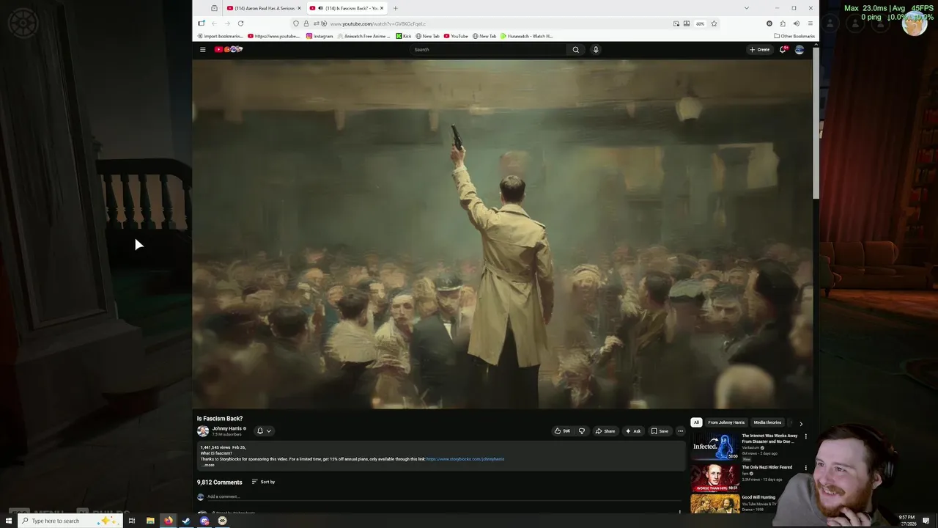Screen dimensions: 938x528
Task: Open YouTube notifications bell in the header
Action: coord(783,50)
